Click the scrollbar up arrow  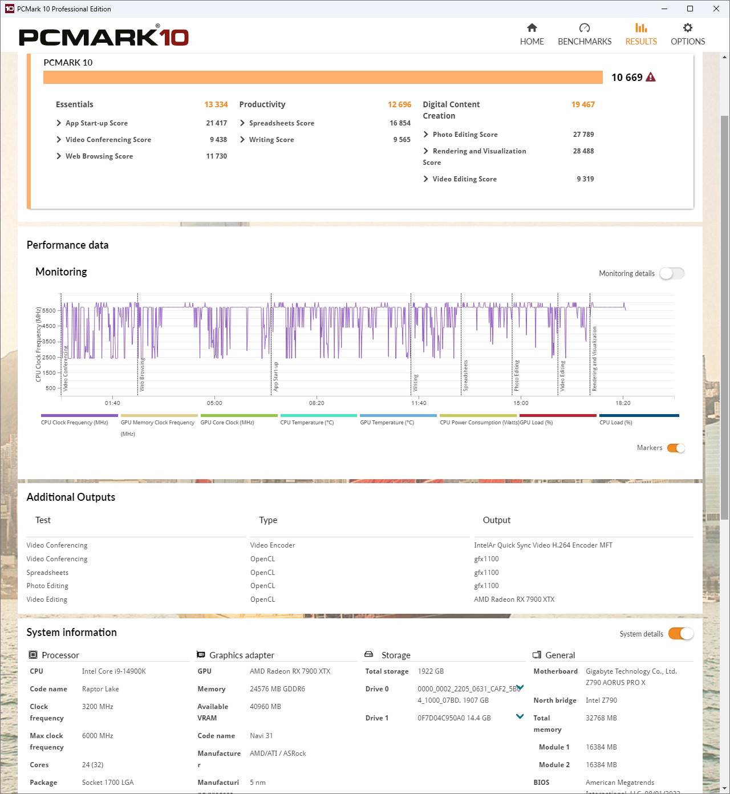pyautogui.click(x=724, y=57)
